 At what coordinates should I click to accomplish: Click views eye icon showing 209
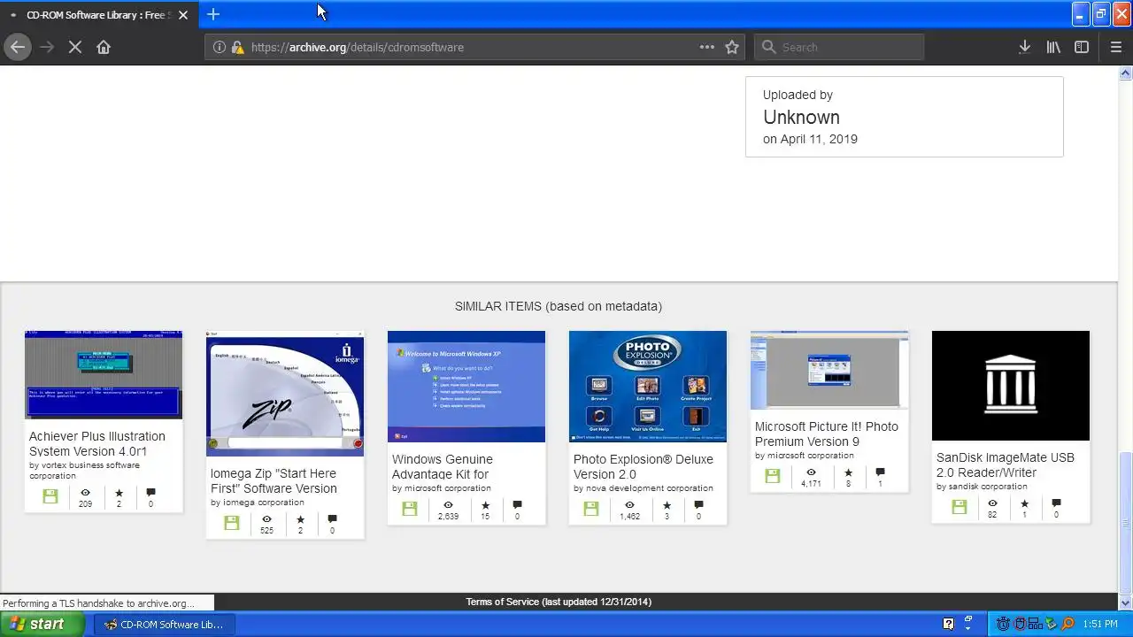85,493
